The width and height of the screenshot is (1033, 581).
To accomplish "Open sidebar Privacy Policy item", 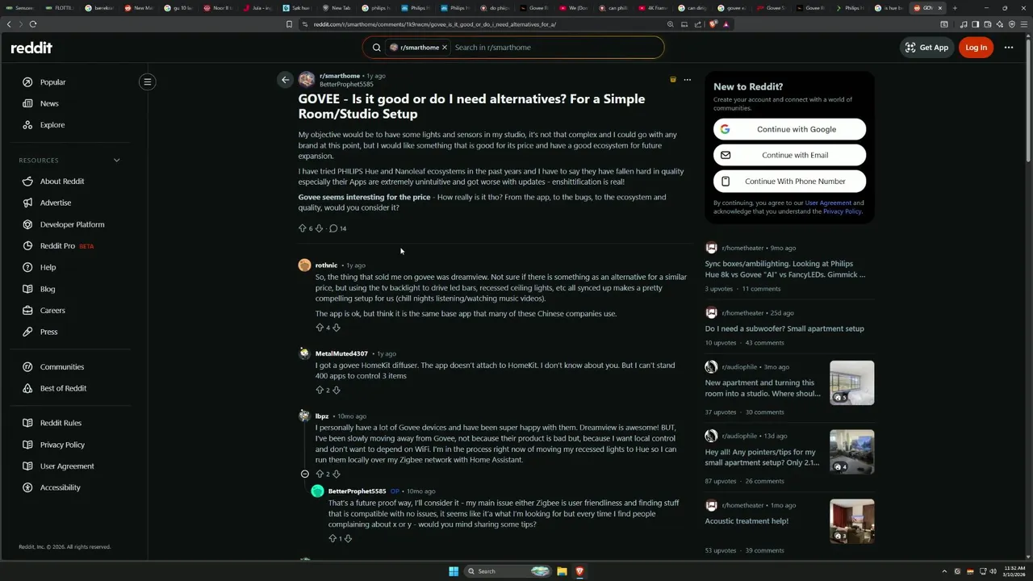I will click(x=62, y=445).
